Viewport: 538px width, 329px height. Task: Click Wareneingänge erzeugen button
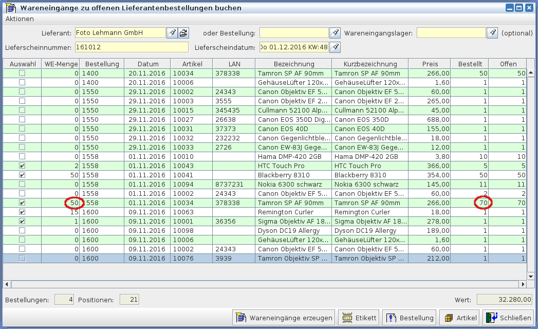(x=284, y=318)
